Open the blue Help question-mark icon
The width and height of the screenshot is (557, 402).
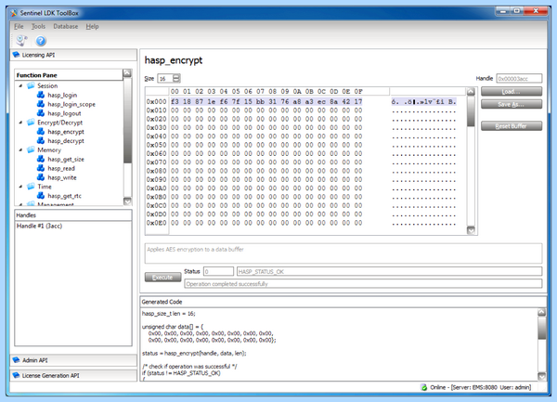pos(41,41)
